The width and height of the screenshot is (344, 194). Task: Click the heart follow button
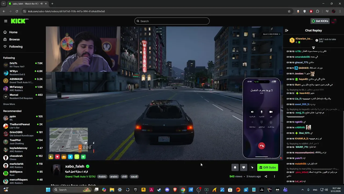(x=243, y=167)
